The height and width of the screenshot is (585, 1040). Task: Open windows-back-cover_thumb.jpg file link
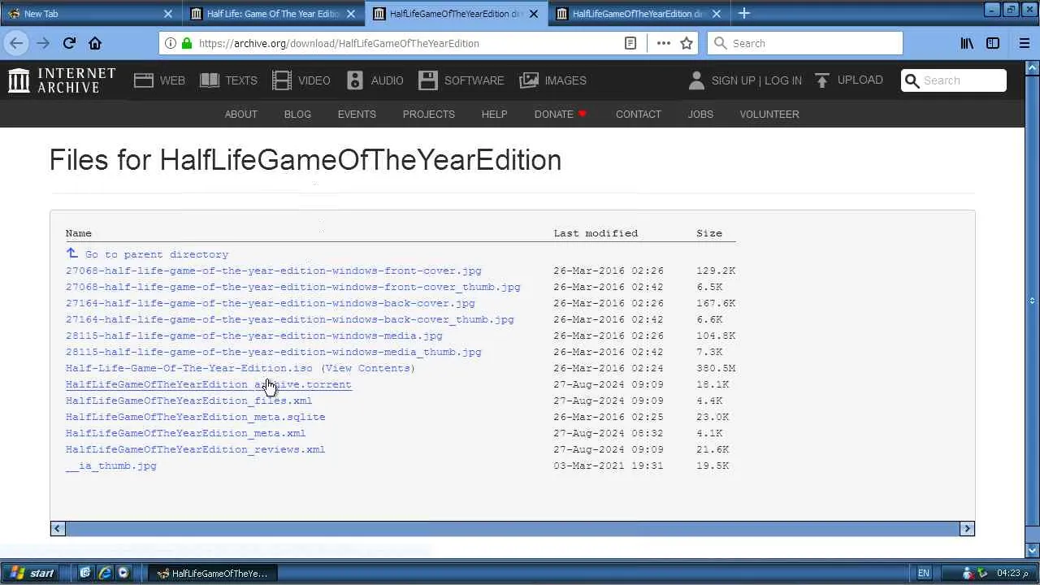(290, 319)
